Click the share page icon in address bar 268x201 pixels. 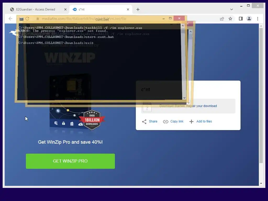222,19
